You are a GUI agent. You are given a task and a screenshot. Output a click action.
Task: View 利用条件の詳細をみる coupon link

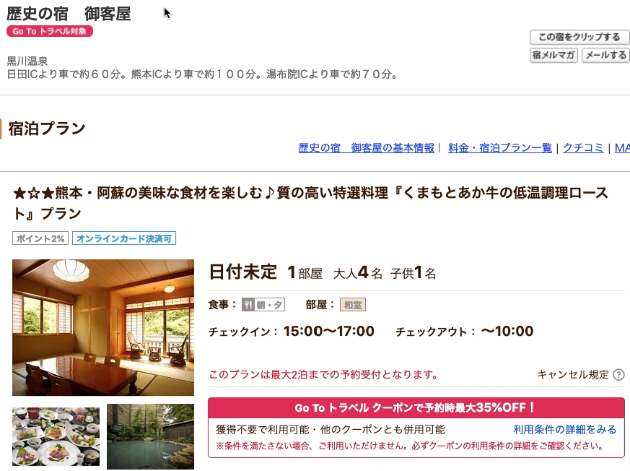(564, 430)
